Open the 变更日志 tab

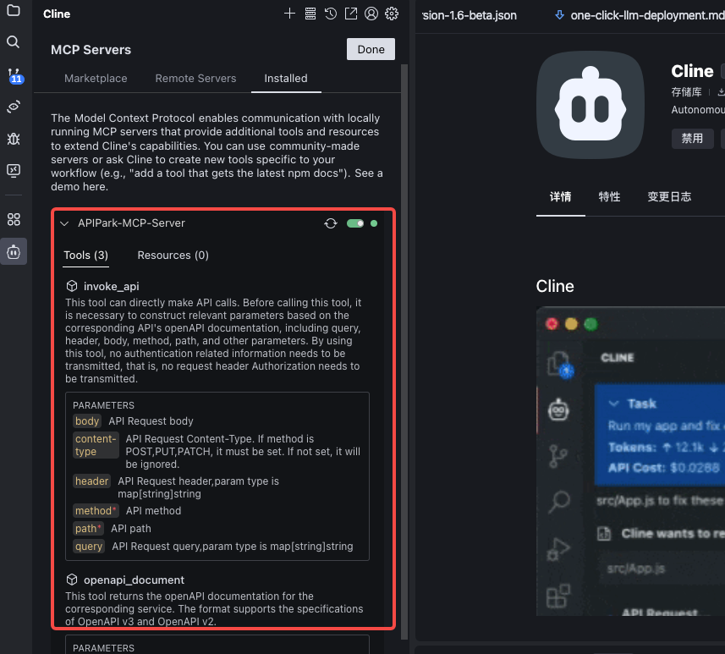[669, 197]
